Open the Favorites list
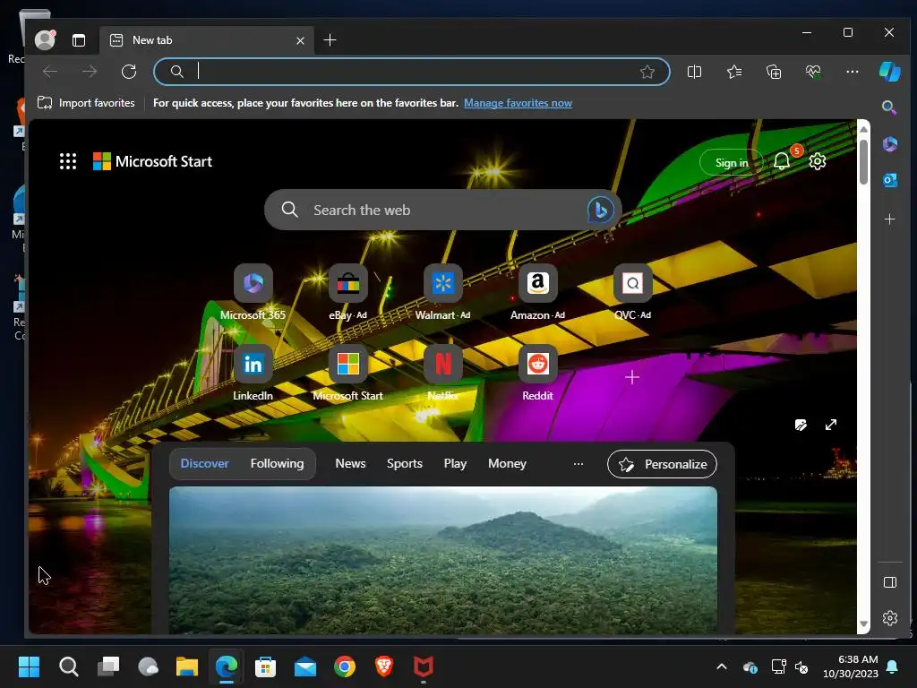917x688 pixels. 734,72
